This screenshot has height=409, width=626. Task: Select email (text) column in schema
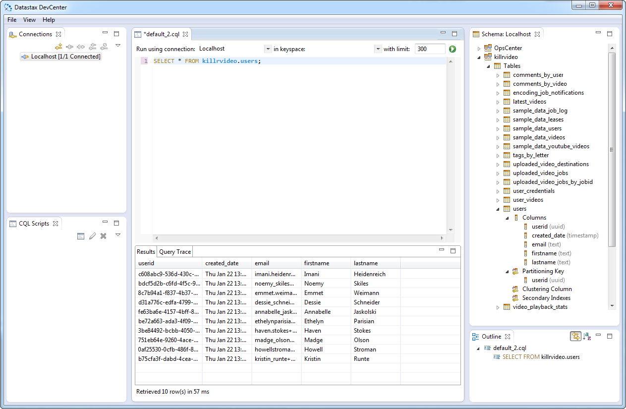pyautogui.click(x=546, y=244)
